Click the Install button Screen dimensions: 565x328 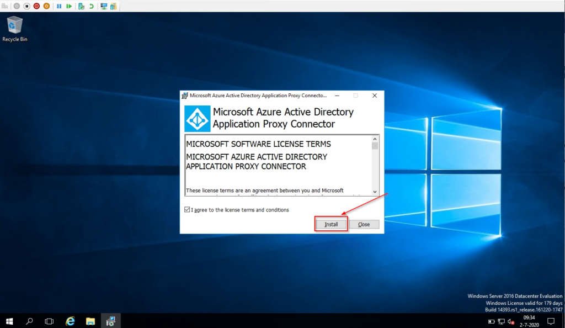pyautogui.click(x=331, y=224)
